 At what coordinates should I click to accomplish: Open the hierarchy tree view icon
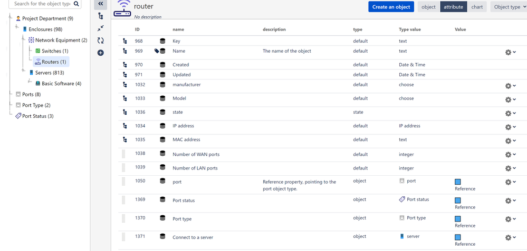pyautogui.click(x=100, y=16)
